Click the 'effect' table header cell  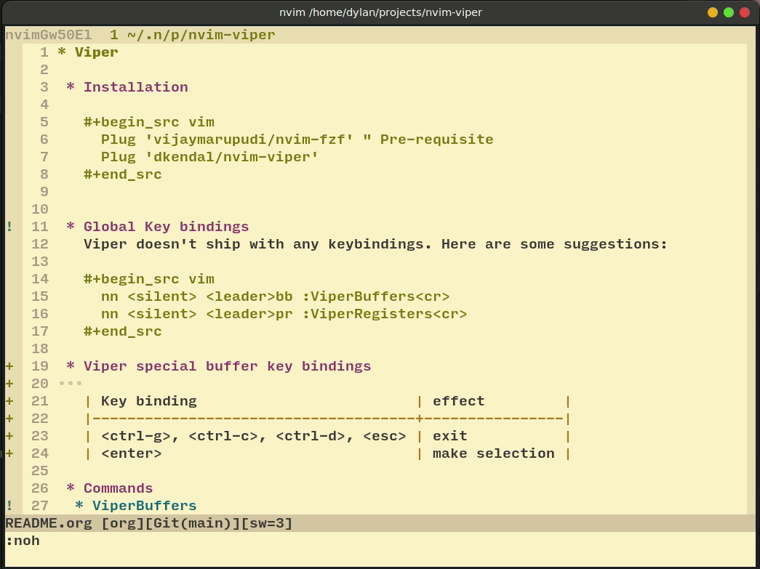click(x=458, y=401)
